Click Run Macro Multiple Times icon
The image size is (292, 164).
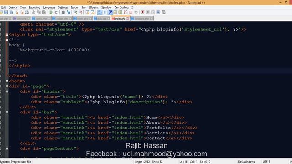tap(158, 12)
